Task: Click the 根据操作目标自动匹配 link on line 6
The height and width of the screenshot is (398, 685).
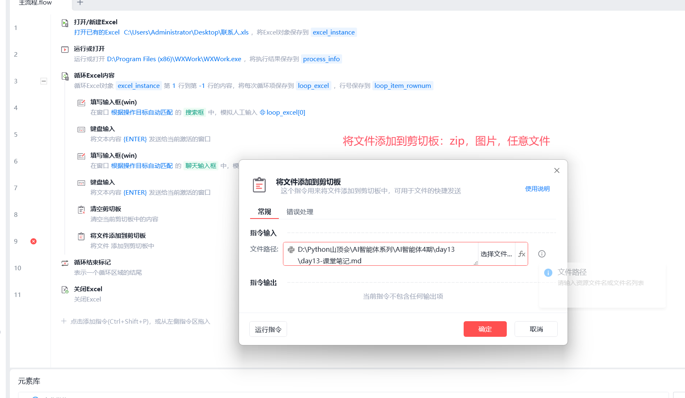Action: point(142,166)
